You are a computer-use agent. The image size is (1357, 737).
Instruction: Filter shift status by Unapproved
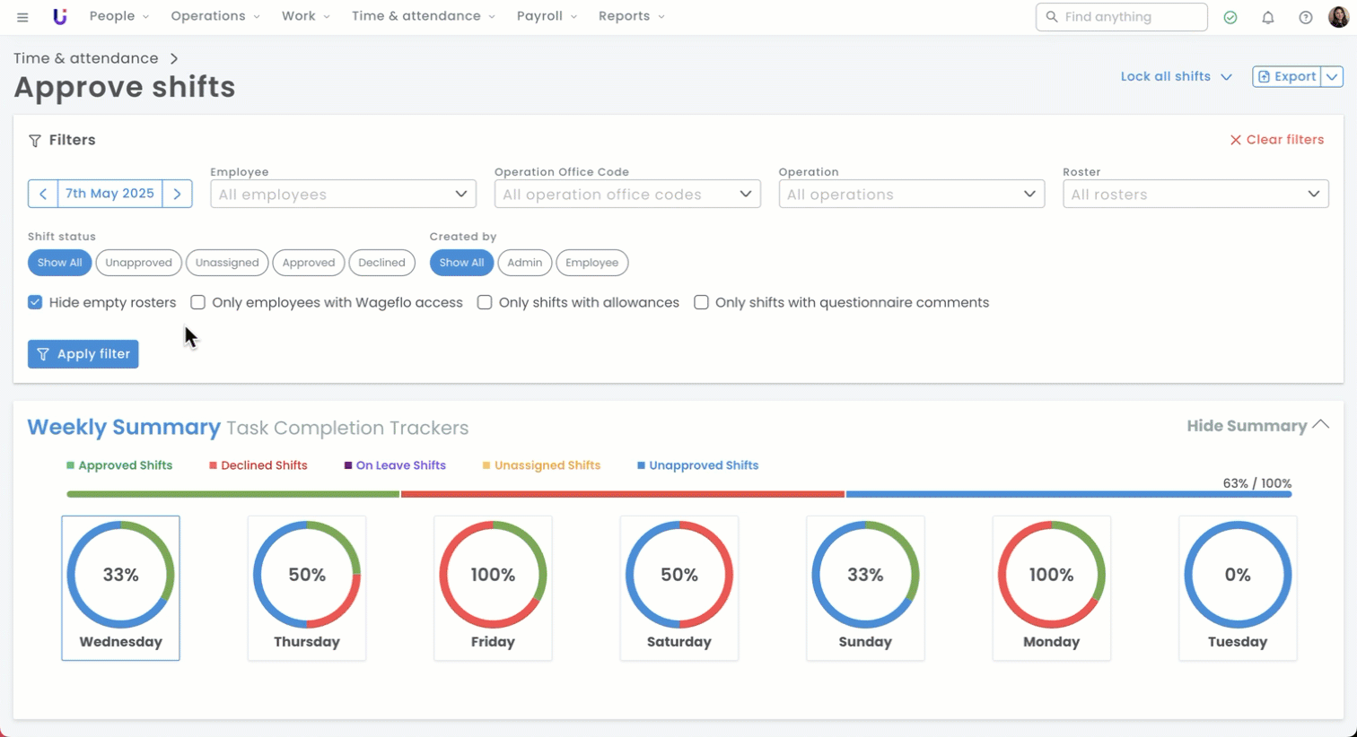point(138,263)
